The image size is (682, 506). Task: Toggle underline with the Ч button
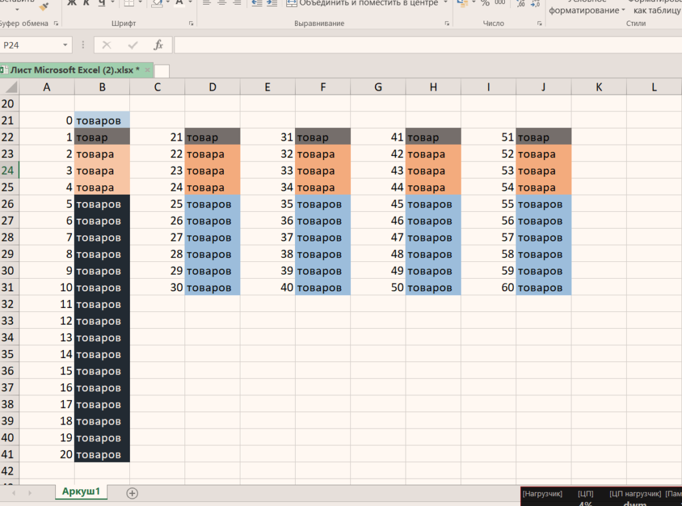tap(102, 3)
